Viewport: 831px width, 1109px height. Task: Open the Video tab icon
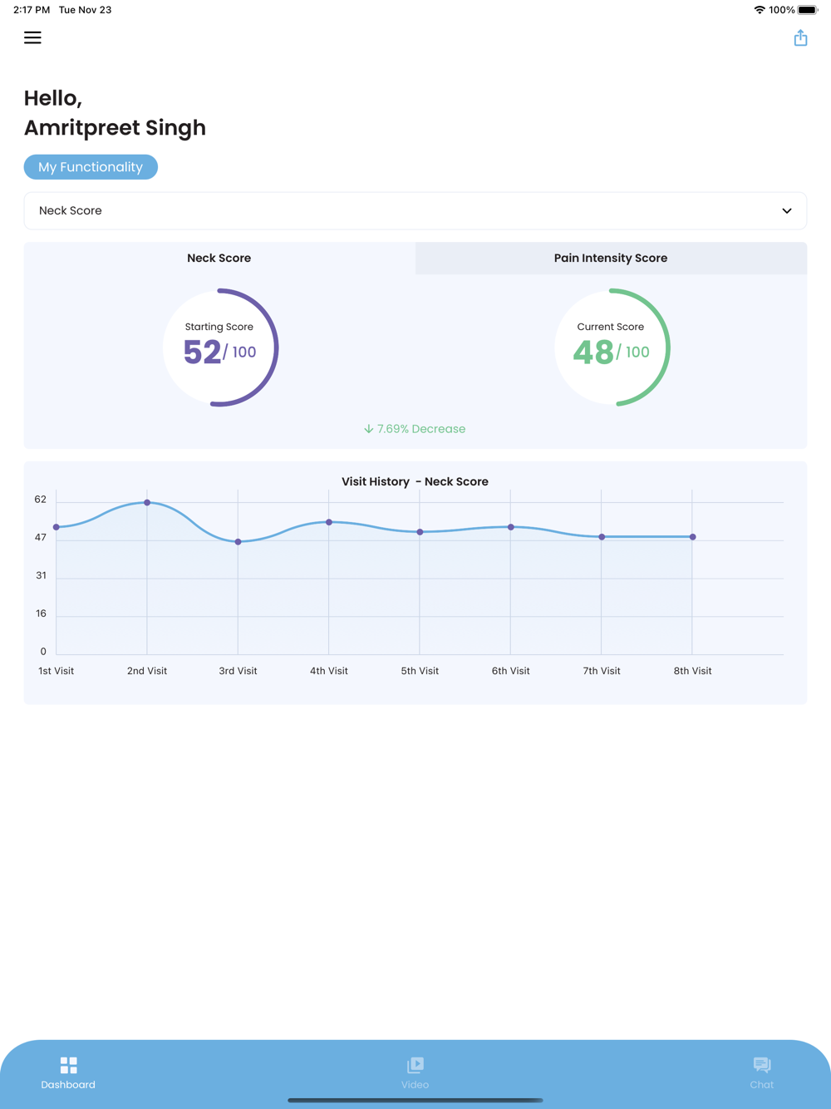(415, 1065)
